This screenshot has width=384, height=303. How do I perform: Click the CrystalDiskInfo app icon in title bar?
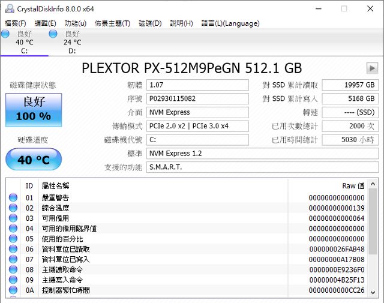point(9,9)
